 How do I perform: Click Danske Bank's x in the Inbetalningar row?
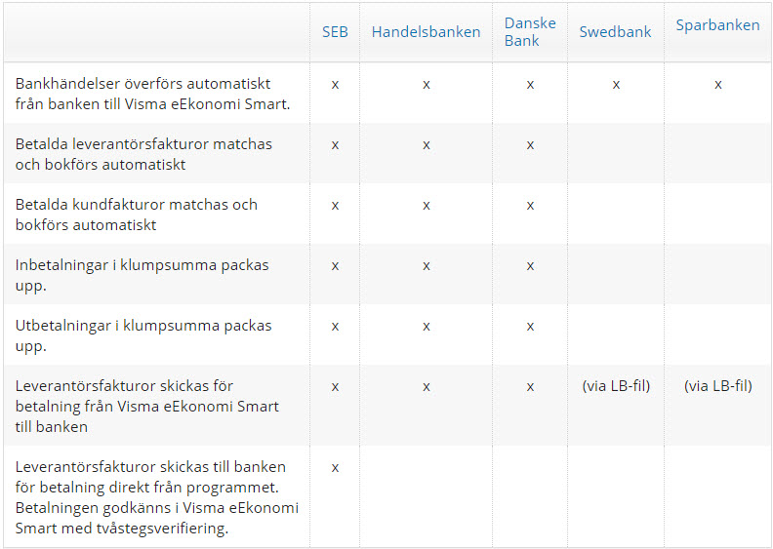click(530, 265)
